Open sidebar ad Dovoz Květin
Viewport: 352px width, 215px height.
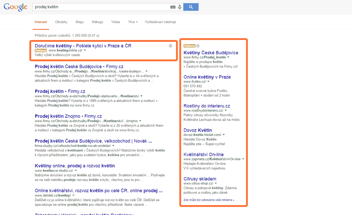coord(198,130)
